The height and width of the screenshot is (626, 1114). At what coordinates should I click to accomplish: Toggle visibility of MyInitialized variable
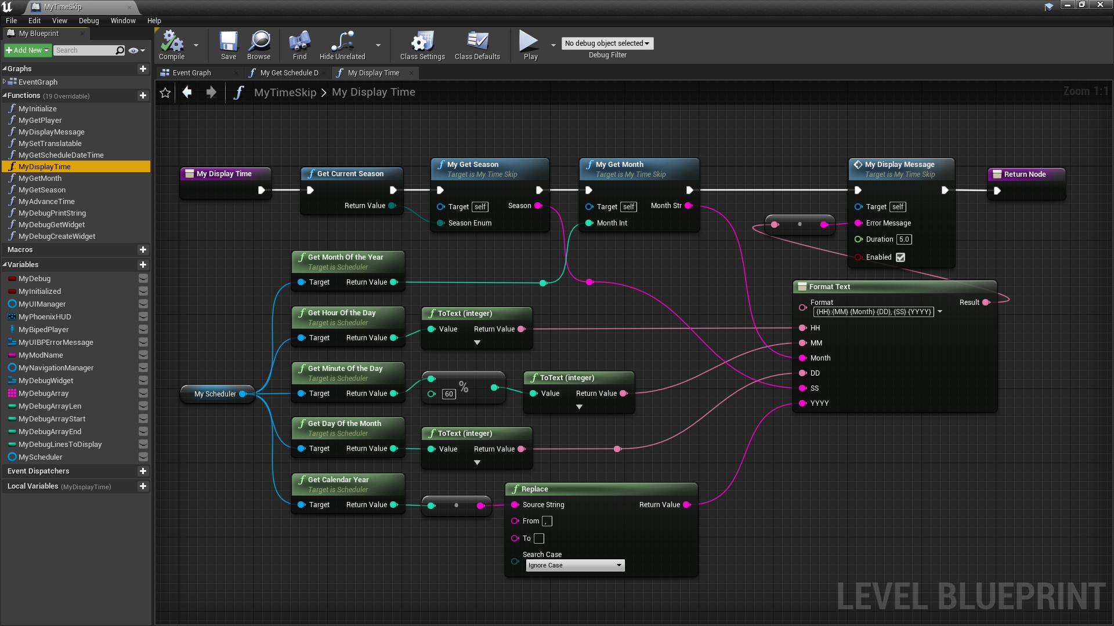143,292
